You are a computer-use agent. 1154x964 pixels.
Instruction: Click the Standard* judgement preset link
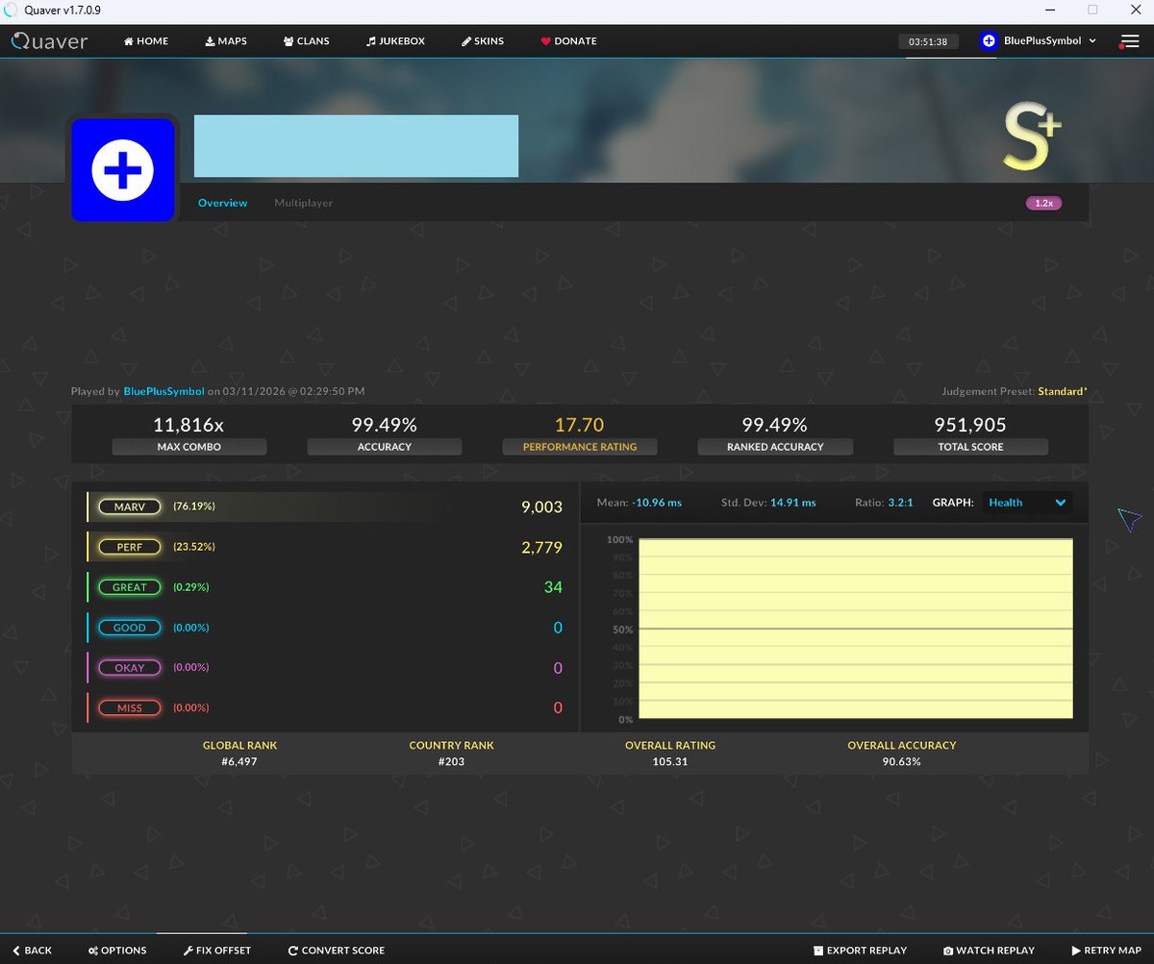point(1063,391)
